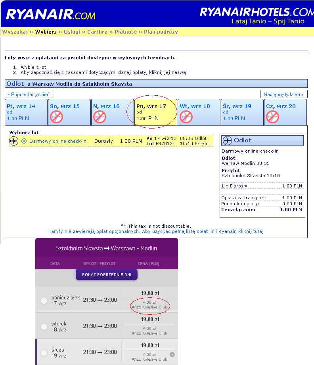The height and width of the screenshot is (365, 314).
Task: Click the 19,00 zł price for środa 19 wrz
Action: [150, 345]
